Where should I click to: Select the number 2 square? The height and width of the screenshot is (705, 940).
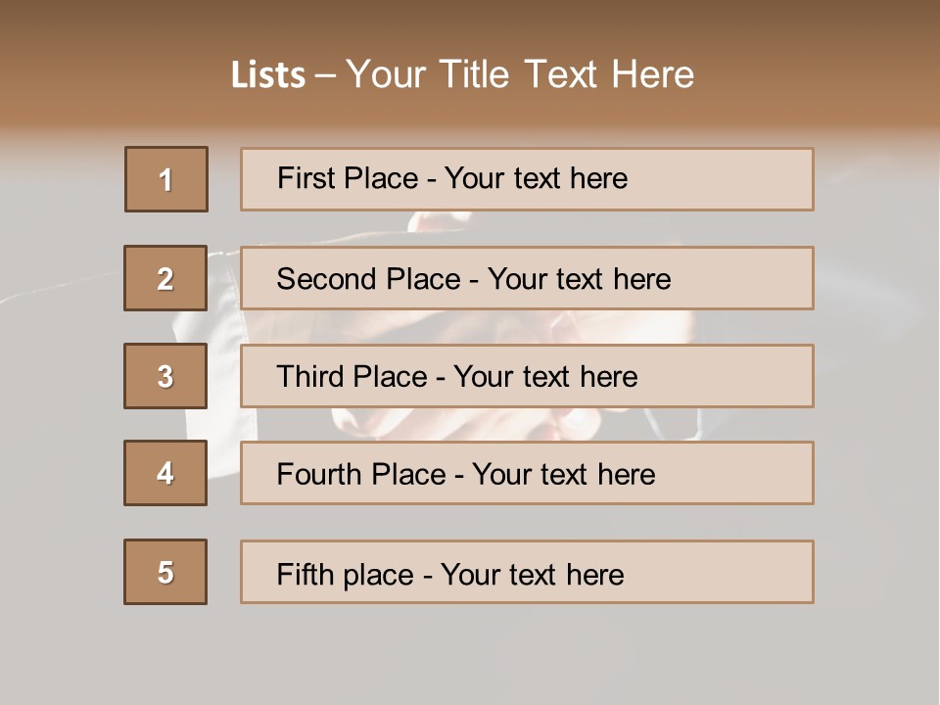tap(165, 278)
